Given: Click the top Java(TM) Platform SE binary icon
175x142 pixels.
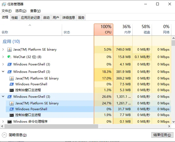Looking at the screenshot, I should [x=10, y=50].
